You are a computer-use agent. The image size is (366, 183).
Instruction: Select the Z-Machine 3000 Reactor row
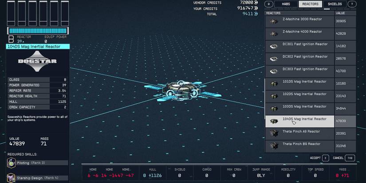pyautogui.click(x=311, y=22)
